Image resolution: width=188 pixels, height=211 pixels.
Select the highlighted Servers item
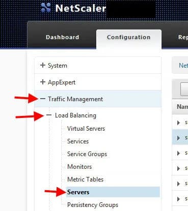coord(113,192)
